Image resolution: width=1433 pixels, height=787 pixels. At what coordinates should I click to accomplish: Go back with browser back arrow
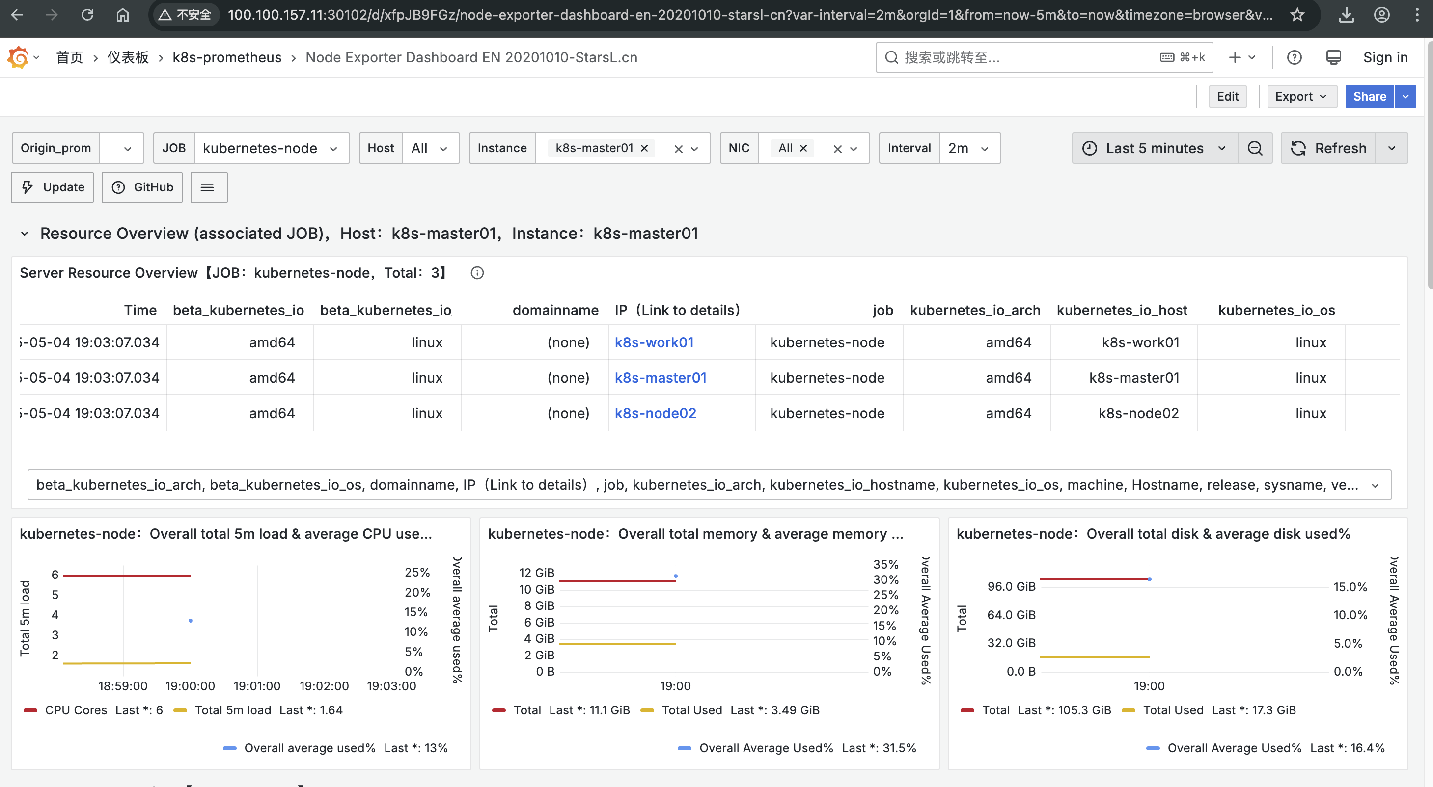click(x=17, y=15)
